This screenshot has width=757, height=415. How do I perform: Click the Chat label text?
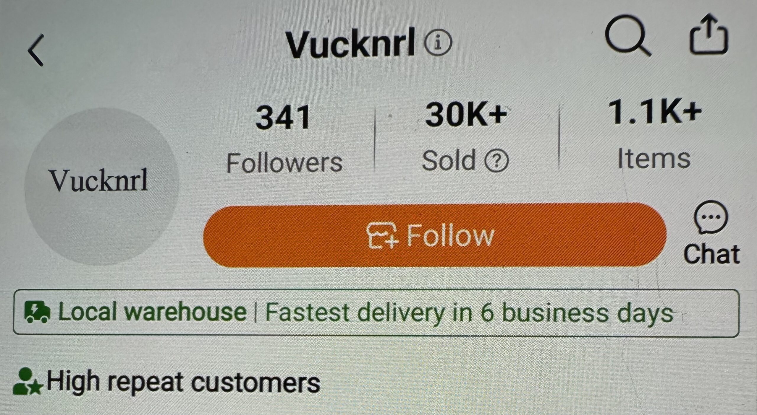(711, 254)
